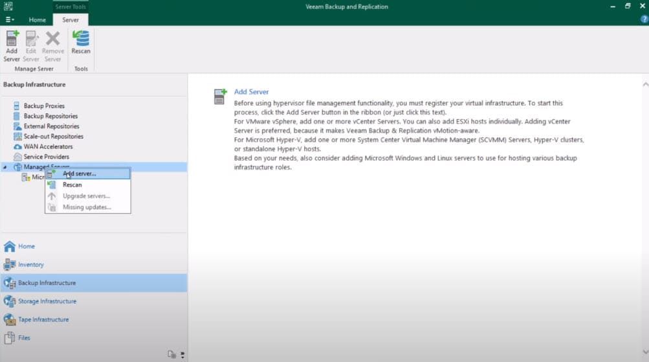Click the Add Server icon in content pane
This screenshot has height=362, width=649.
[220, 96]
